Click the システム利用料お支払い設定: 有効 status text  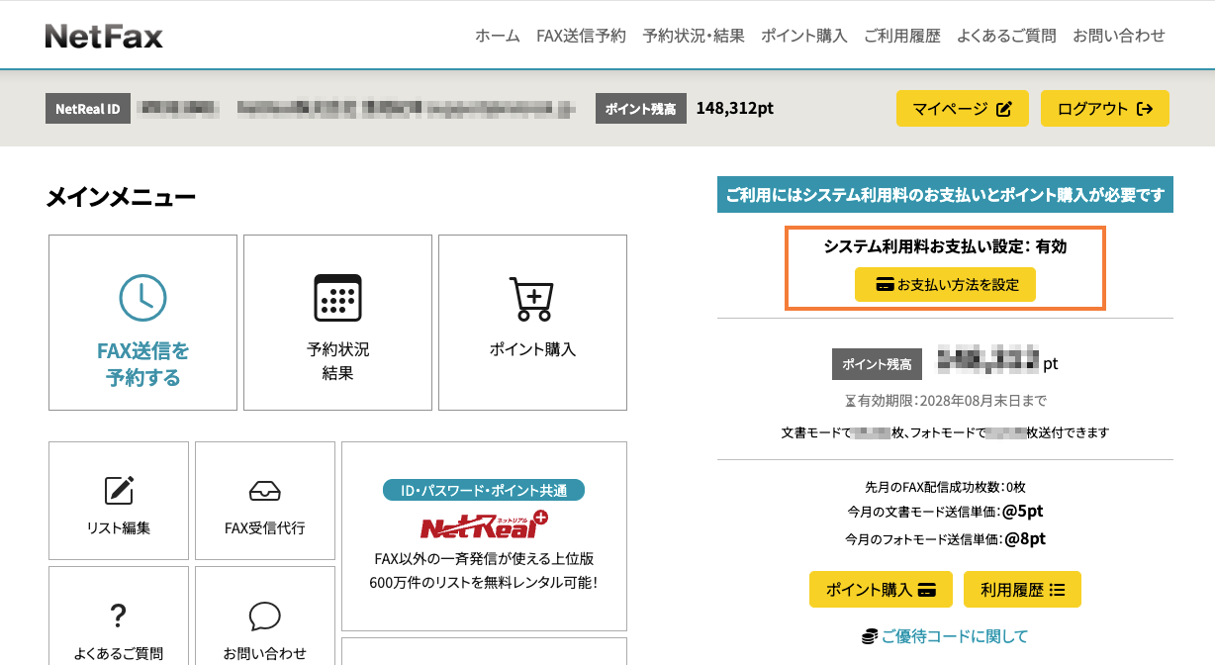(x=945, y=246)
